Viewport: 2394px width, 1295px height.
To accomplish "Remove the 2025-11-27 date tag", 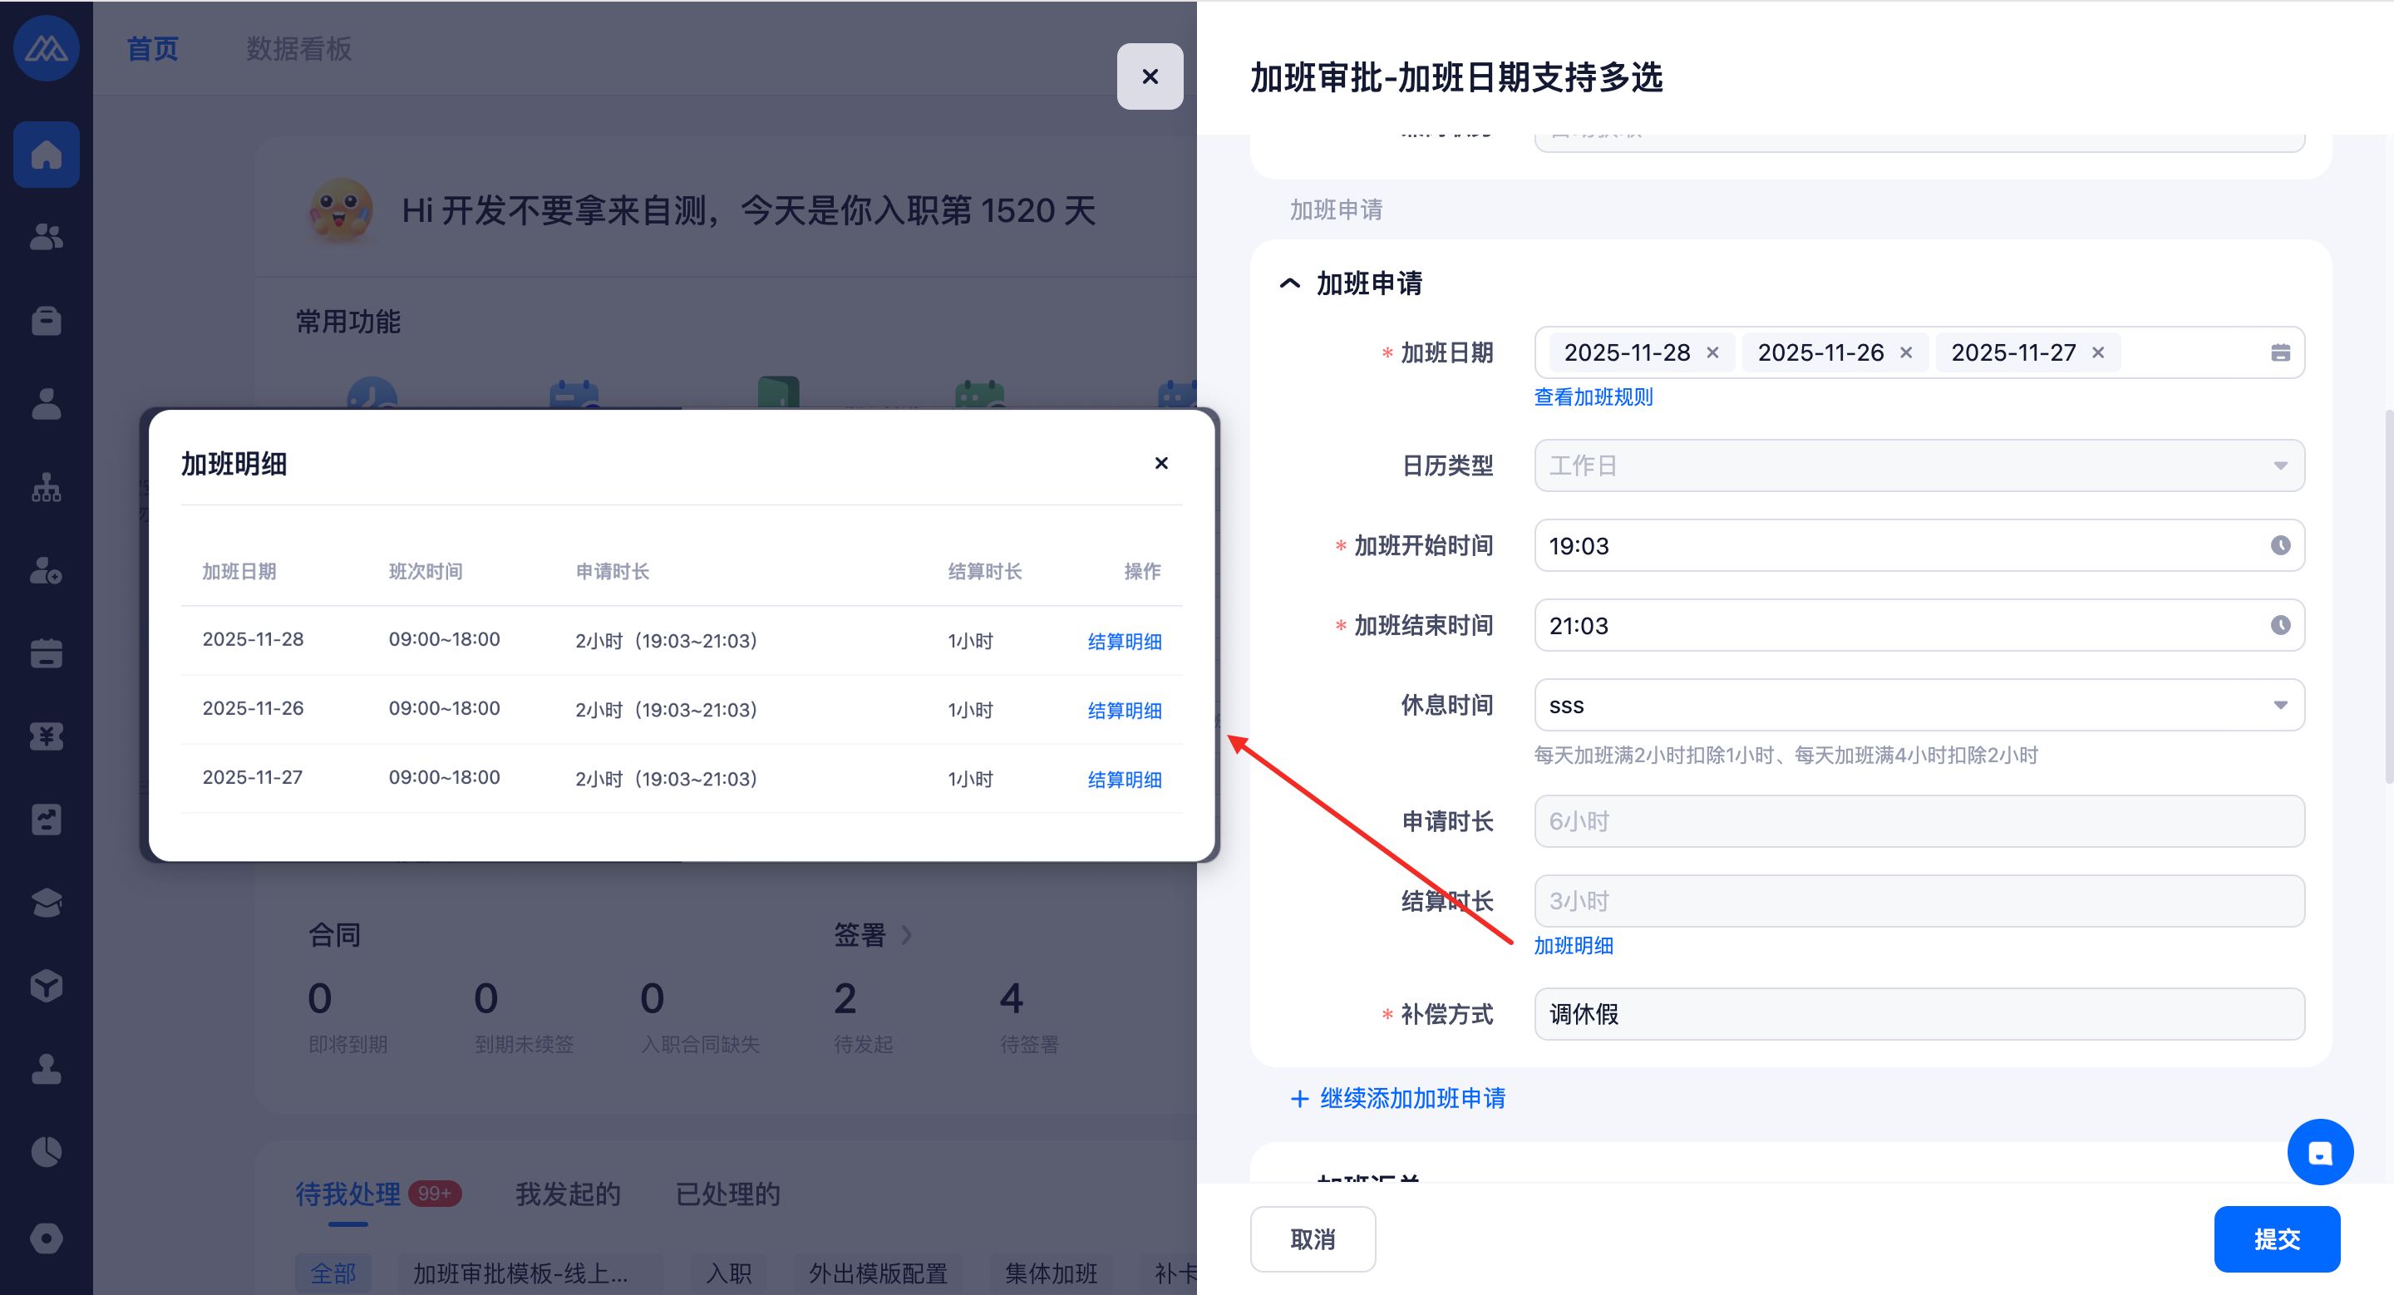I will (2097, 353).
